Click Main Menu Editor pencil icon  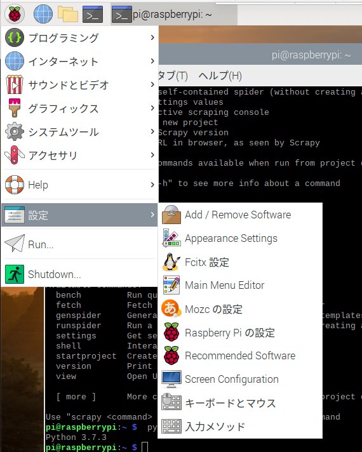coord(171,285)
